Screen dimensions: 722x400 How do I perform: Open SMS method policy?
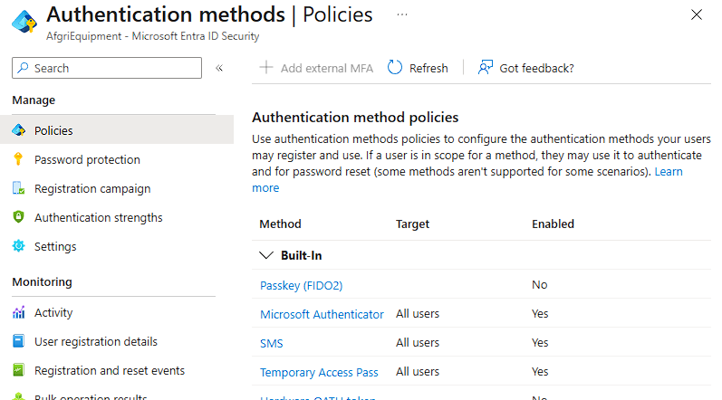point(271,344)
